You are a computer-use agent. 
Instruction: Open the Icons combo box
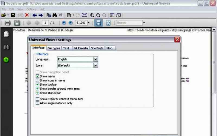[95, 65]
